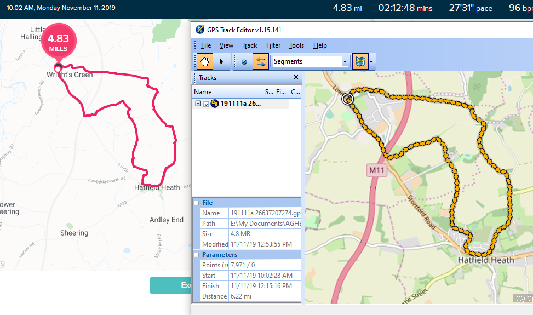Open the File menu

(205, 45)
